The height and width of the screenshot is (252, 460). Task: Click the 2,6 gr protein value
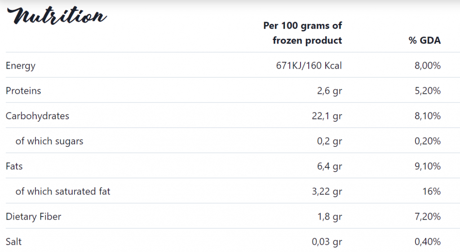[x=329, y=91]
